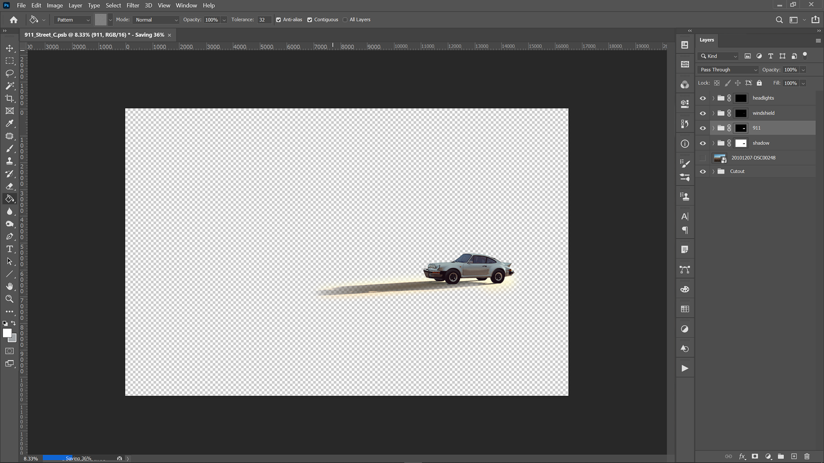Open the Window menu
The image size is (824, 463).
point(186,6)
